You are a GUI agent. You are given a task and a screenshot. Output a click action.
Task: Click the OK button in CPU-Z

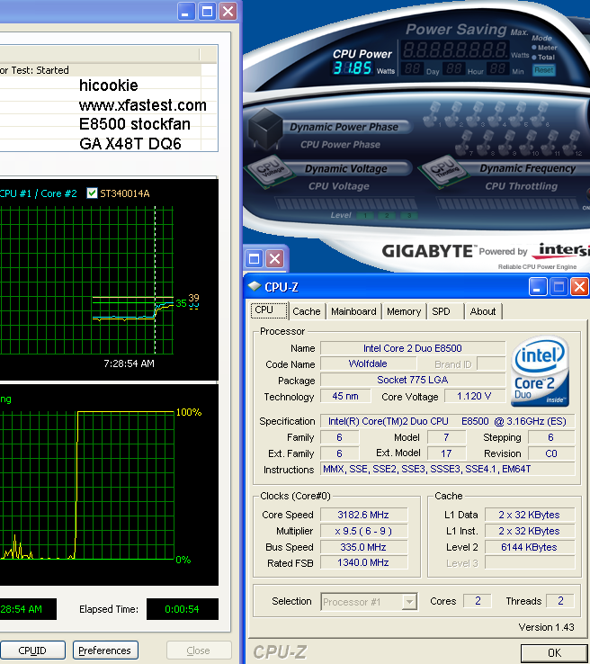coord(554,652)
